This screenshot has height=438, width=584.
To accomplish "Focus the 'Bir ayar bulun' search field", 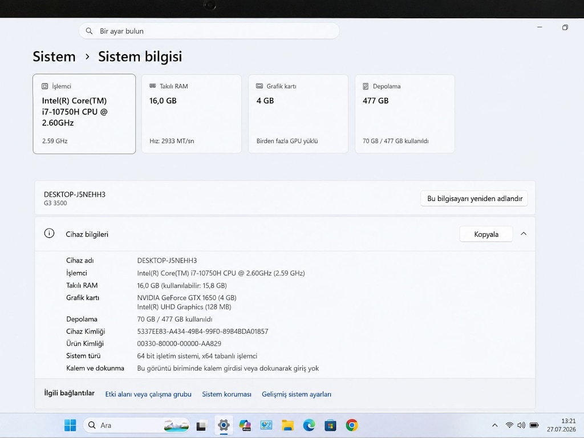I will click(x=209, y=31).
